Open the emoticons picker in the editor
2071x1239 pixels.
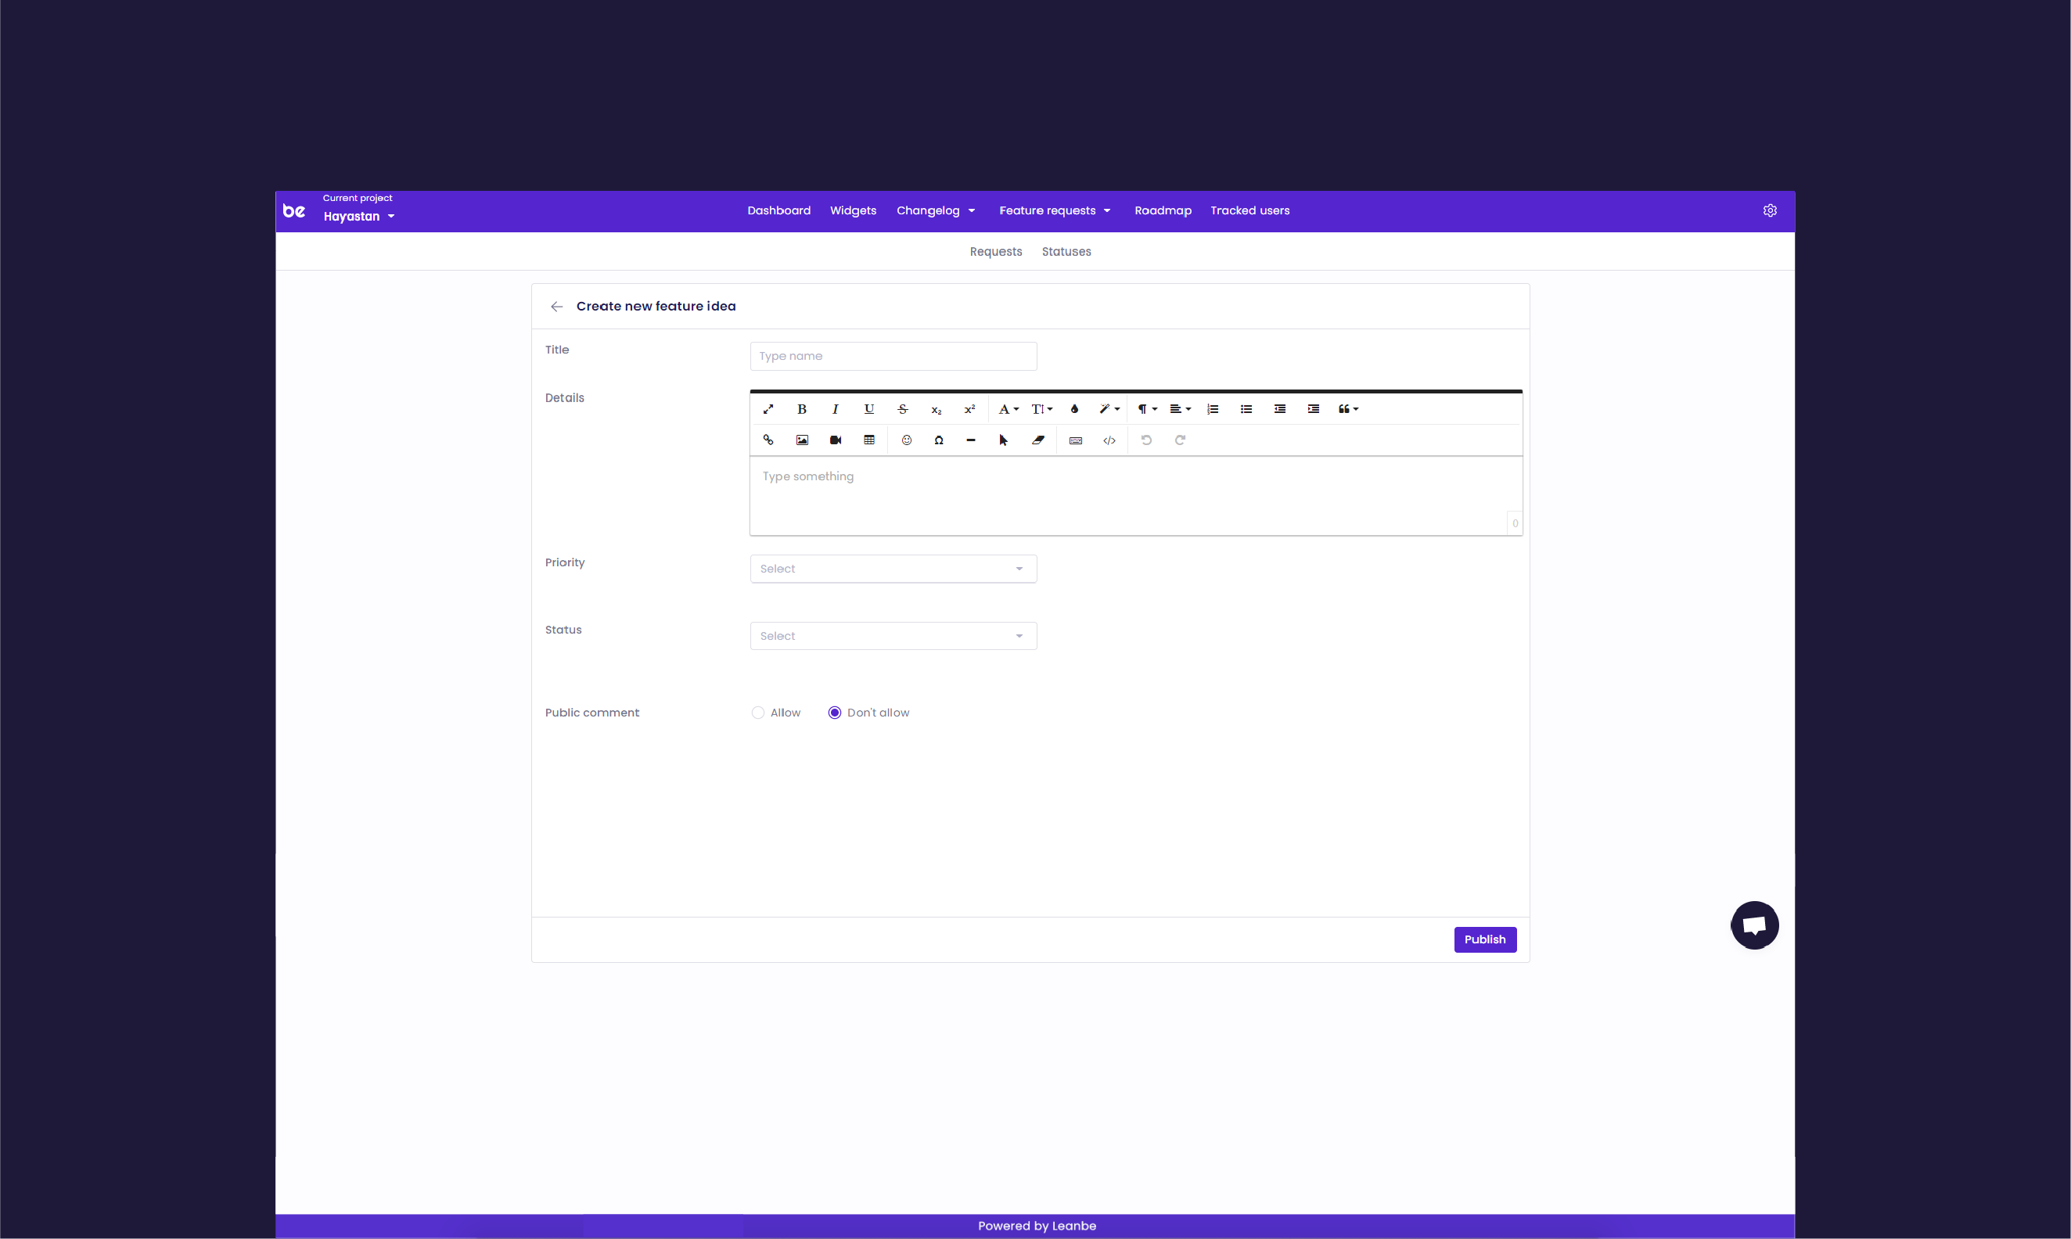pyautogui.click(x=906, y=440)
